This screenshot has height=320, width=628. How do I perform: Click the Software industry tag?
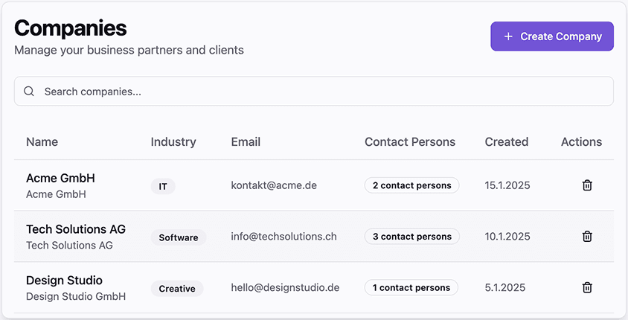point(179,237)
